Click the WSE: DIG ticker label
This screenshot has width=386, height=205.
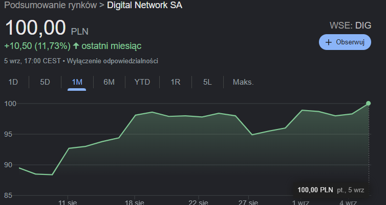[x=350, y=25]
